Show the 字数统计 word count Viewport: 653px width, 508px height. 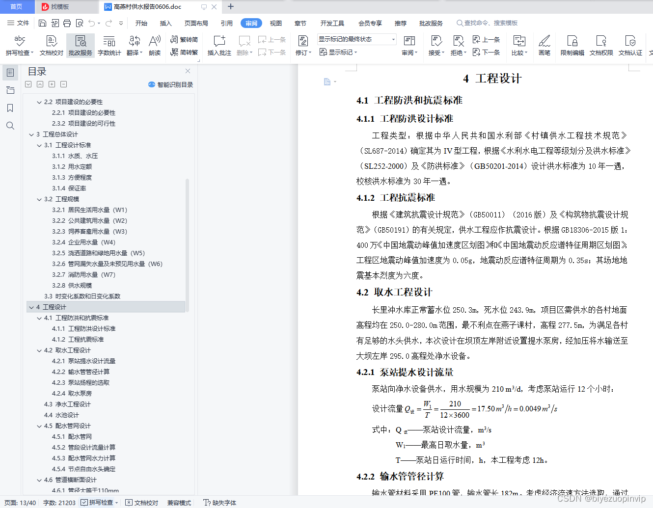(109, 46)
